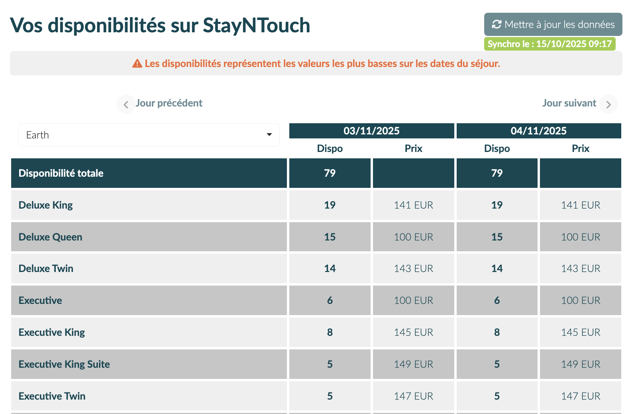Click Deluxe Twin availability 14 for 04/11
This screenshot has width=632, height=414.
tap(497, 268)
